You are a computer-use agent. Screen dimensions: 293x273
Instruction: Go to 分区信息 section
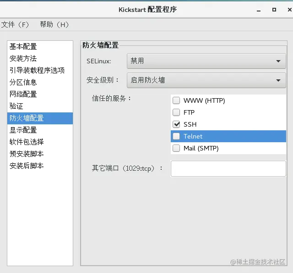40,83
